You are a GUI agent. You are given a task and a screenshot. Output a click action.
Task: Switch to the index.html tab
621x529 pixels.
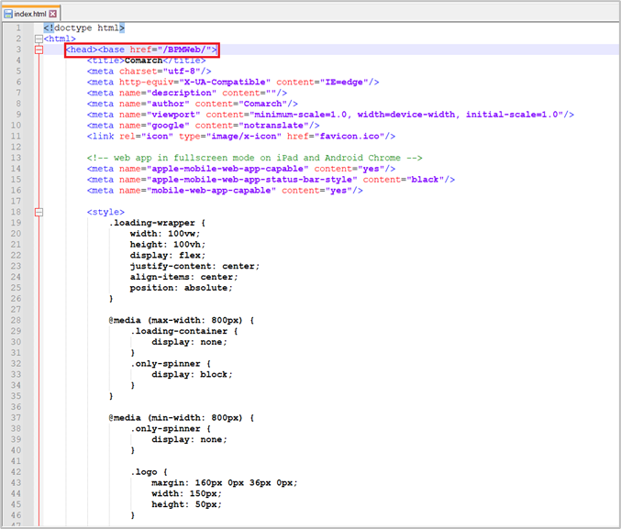(x=30, y=14)
